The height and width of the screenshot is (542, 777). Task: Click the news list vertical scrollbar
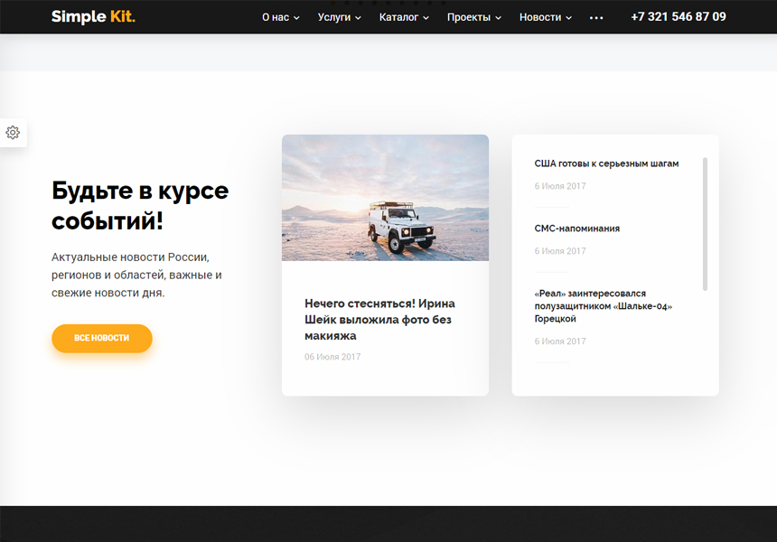[x=705, y=224]
